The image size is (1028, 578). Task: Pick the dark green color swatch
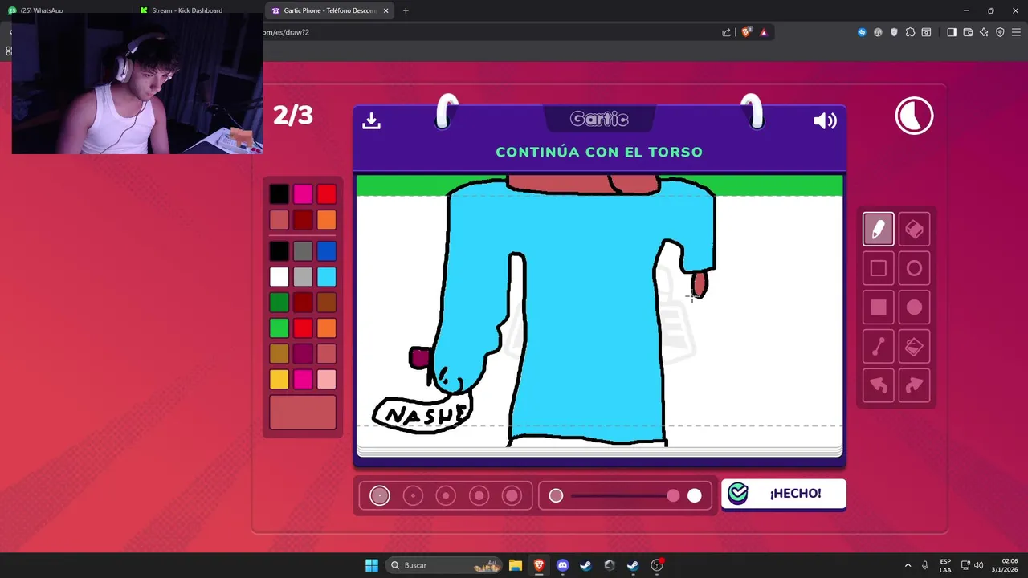(279, 303)
